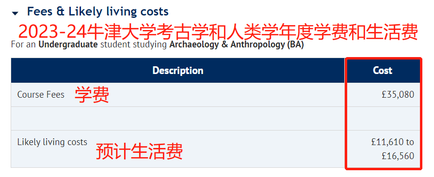Click the Course Fees row label

(41, 95)
